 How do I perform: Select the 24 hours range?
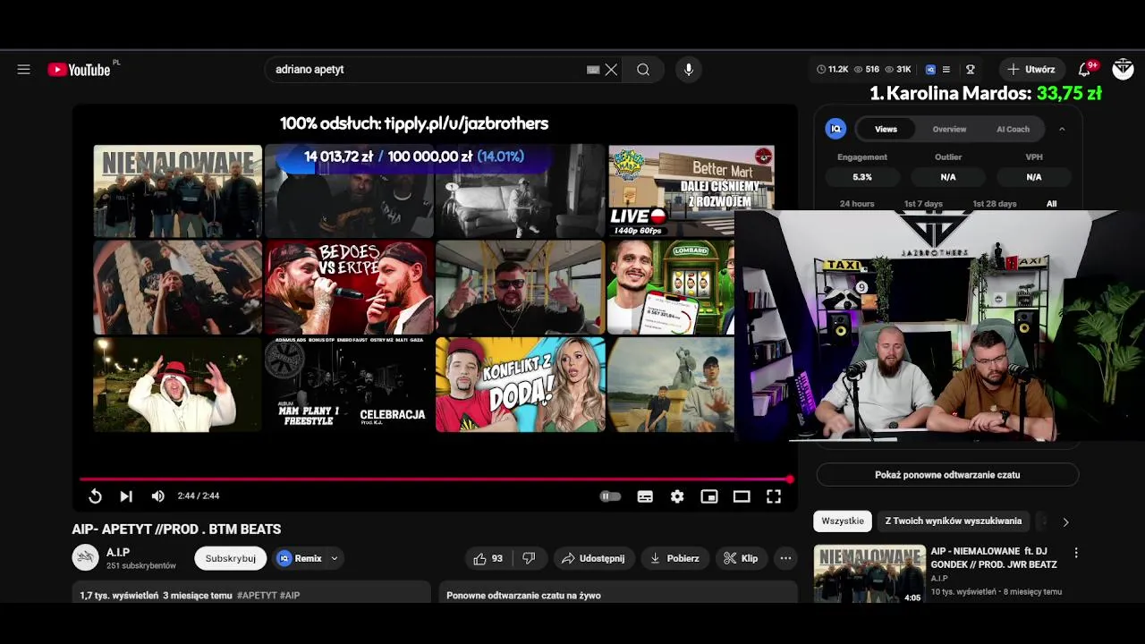(857, 204)
